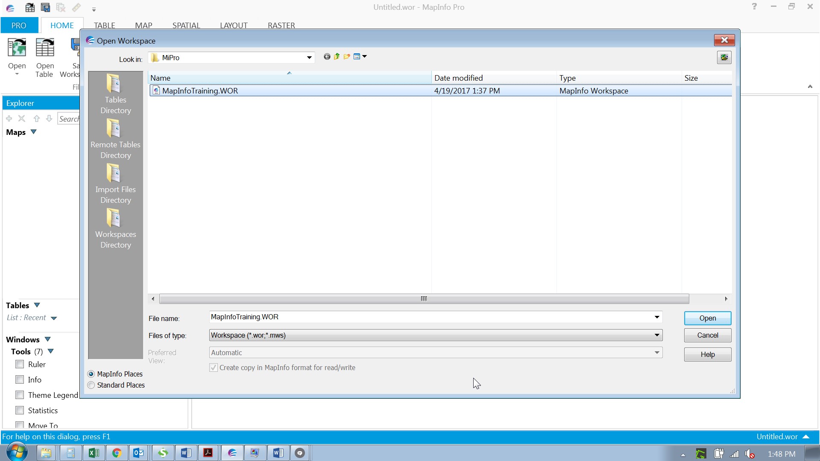Image resolution: width=820 pixels, height=461 pixels.
Task: Expand the Look in folder dropdown
Action: pyautogui.click(x=309, y=58)
